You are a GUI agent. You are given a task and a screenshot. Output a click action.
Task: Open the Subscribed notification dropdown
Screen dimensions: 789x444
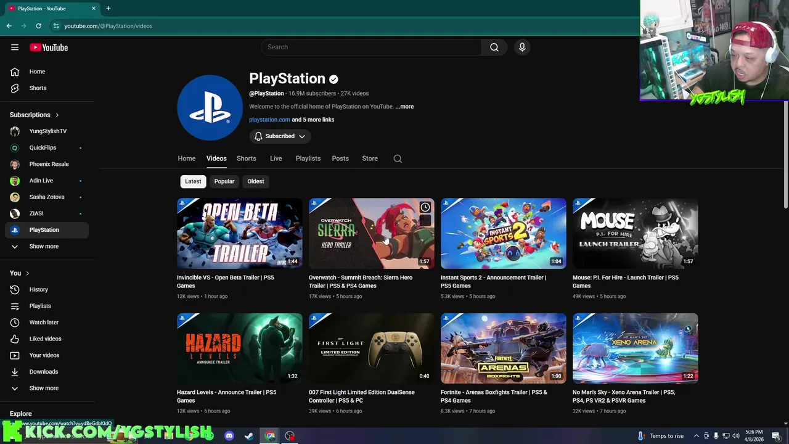pos(280,136)
